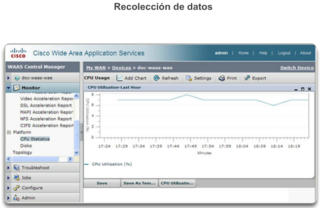The image size is (320, 208).
Task: Go to My WAN breadcrumb
Action: [96, 68]
